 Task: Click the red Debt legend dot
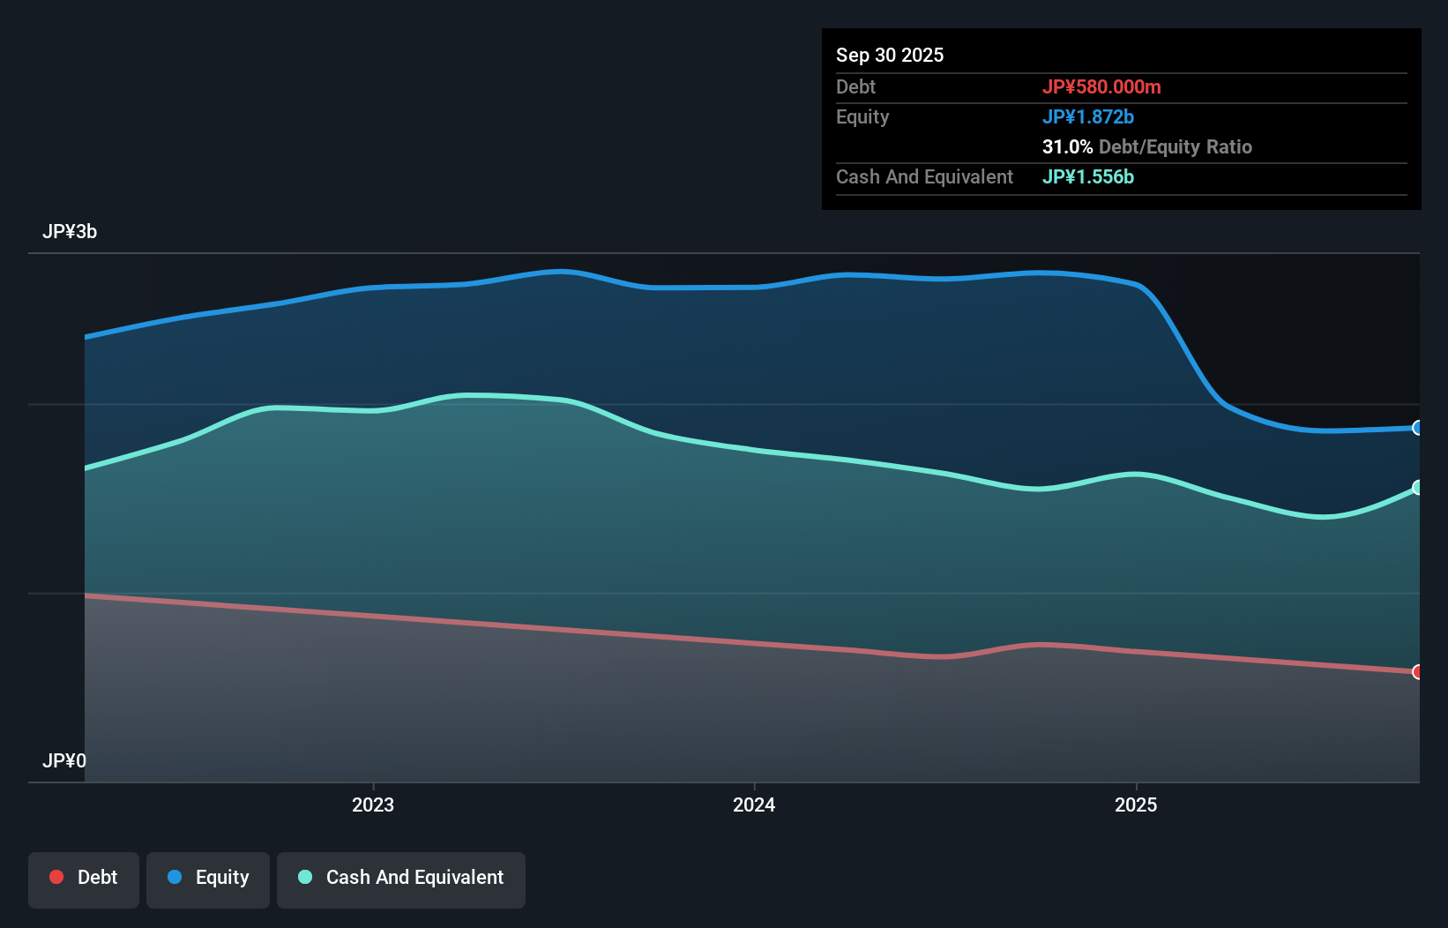(56, 877)
